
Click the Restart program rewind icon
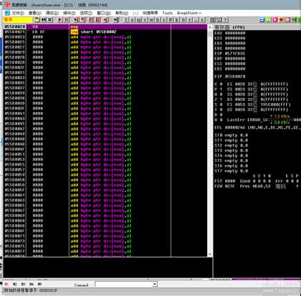(x=44, y=20)
